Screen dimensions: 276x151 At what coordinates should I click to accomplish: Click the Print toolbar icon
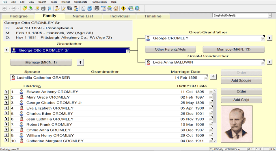(x=43, y=8)
